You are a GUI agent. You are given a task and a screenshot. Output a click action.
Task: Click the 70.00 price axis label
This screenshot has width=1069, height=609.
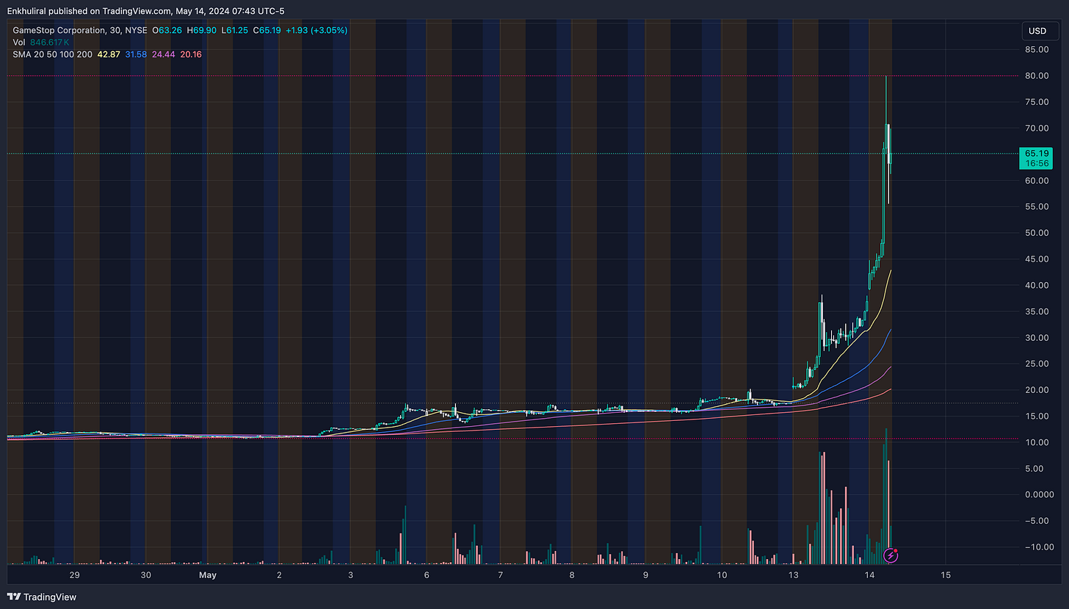[x=1037, y=129]
